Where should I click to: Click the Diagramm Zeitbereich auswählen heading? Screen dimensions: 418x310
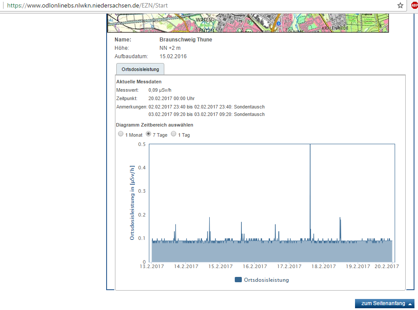tap(155, 125)
